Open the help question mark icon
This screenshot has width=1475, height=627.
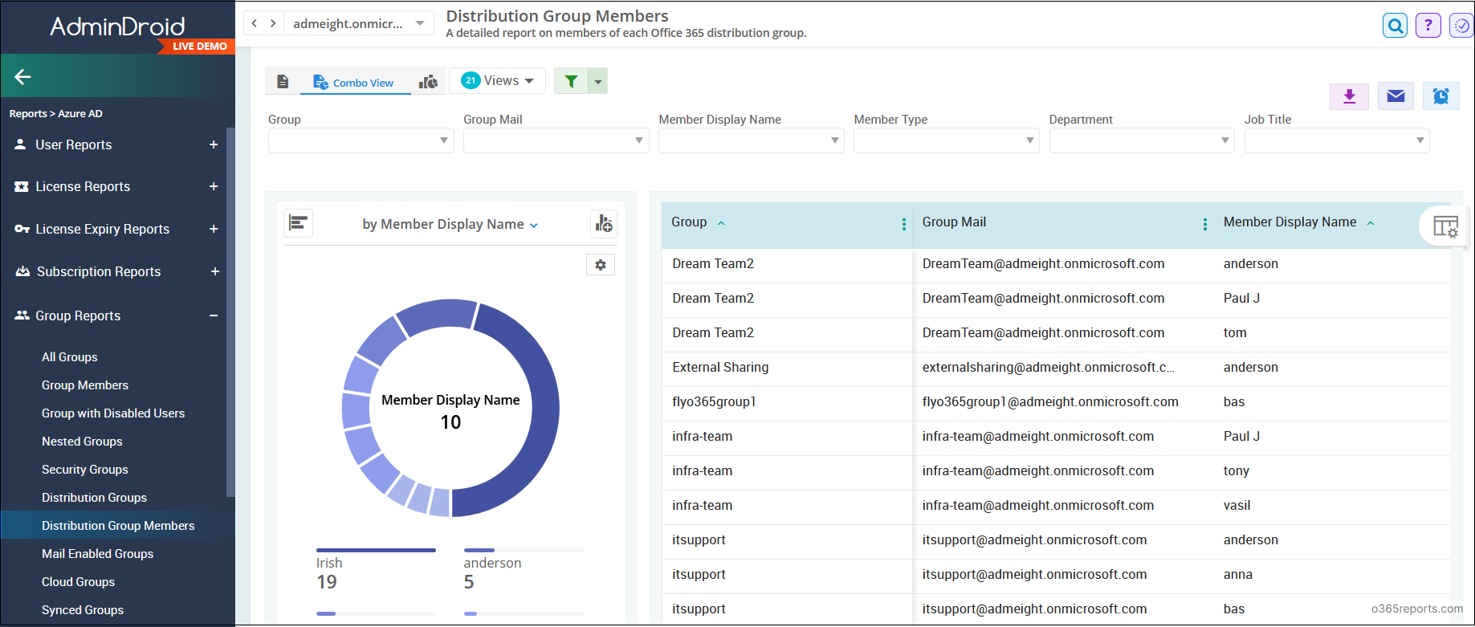(x=1428, y=26)
